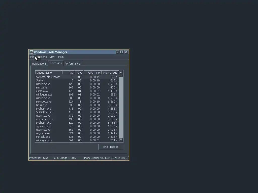Image resolution: width=258 pixels, height=193 pixels.
Task: Click the Mem Usage status bar entry
Action: (x=105, y=158)
